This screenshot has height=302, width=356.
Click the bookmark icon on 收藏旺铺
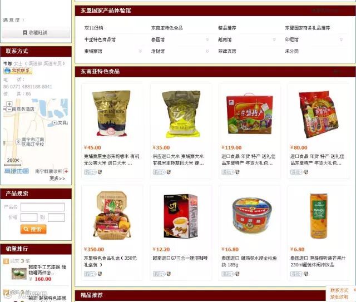tap(25, 33)
